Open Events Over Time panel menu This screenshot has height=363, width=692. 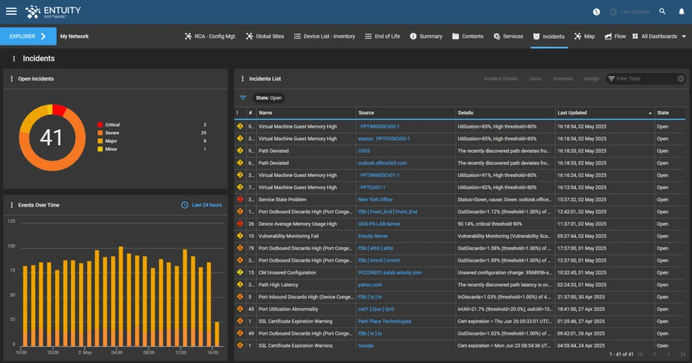coord(11,205)
